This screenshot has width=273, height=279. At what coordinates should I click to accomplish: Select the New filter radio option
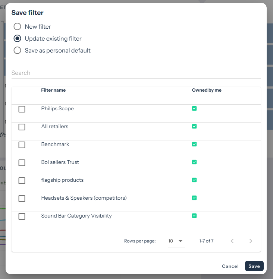tap(17, 26)
